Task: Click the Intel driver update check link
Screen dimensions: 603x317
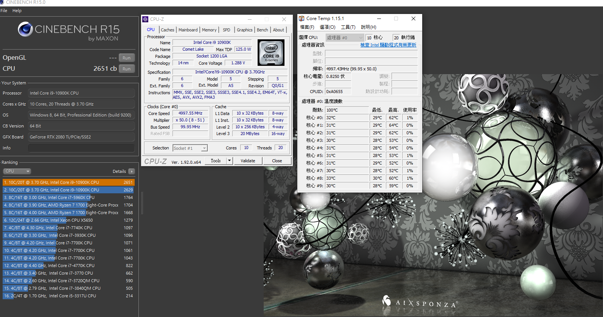Action: click(388, 45)
